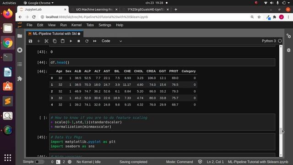Open Running Terminals and Kernels sidebar panel
Image resolution: width=293 pixels, height=165 pixels.
tap(20, 50)
